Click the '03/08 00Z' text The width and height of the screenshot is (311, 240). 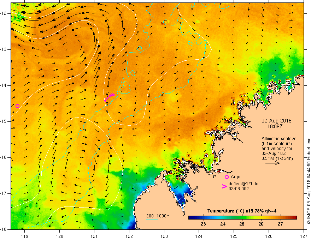pos(239,189)
